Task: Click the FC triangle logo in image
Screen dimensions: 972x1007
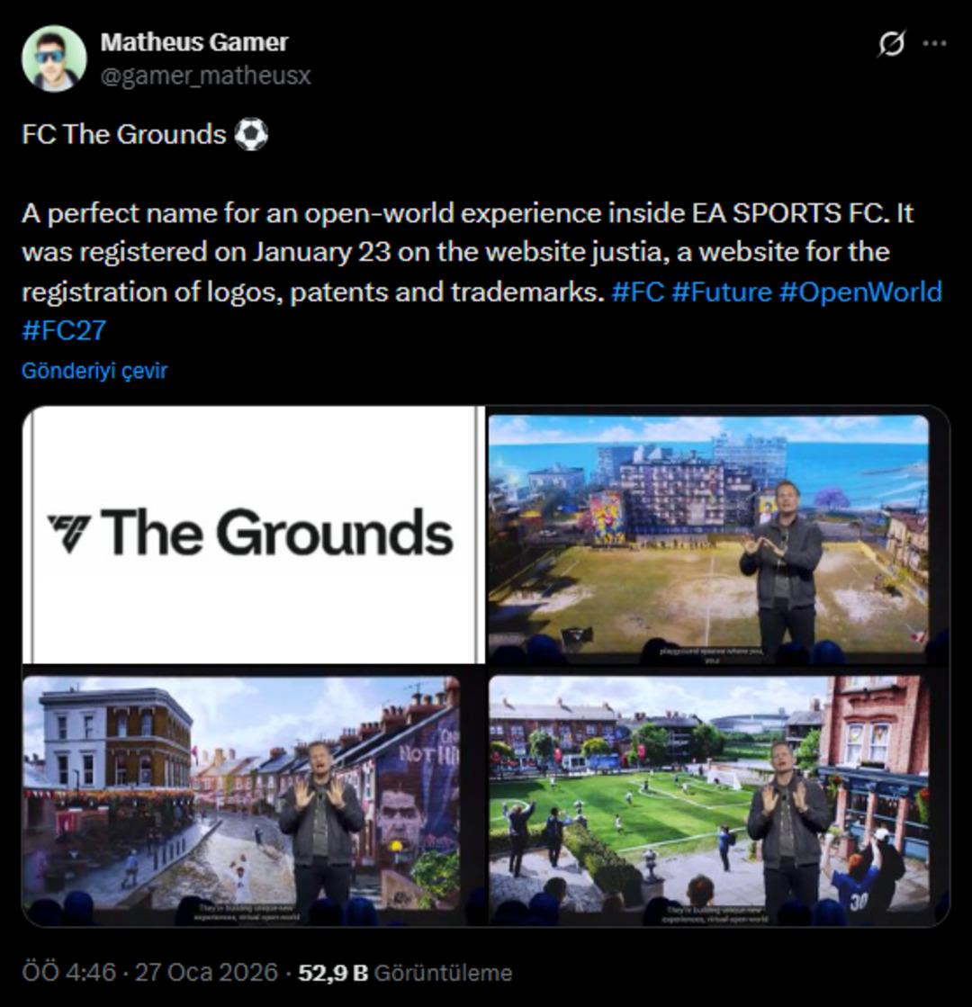Action: (68, 533)
